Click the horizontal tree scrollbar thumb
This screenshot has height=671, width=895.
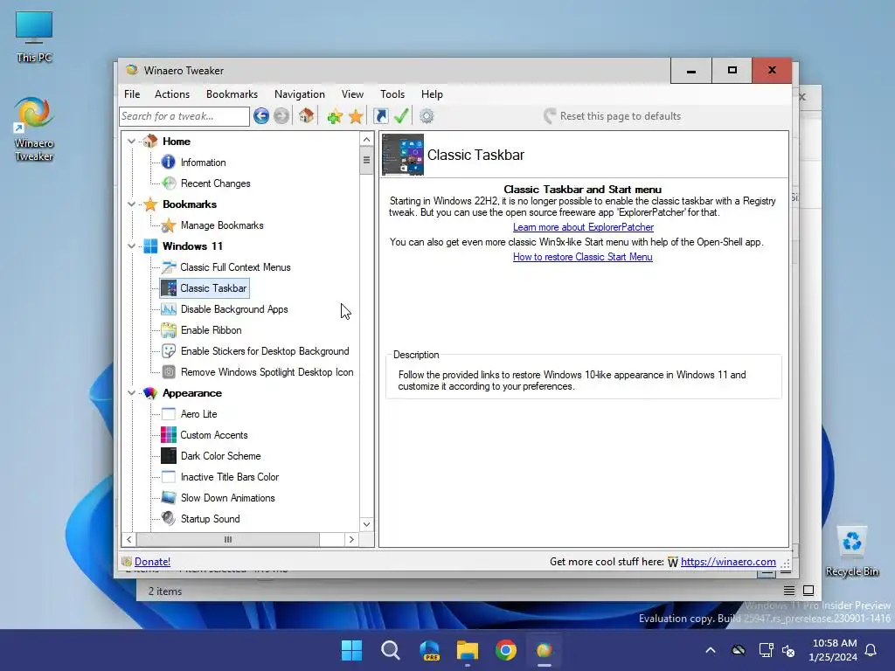[x=228, y=539]
